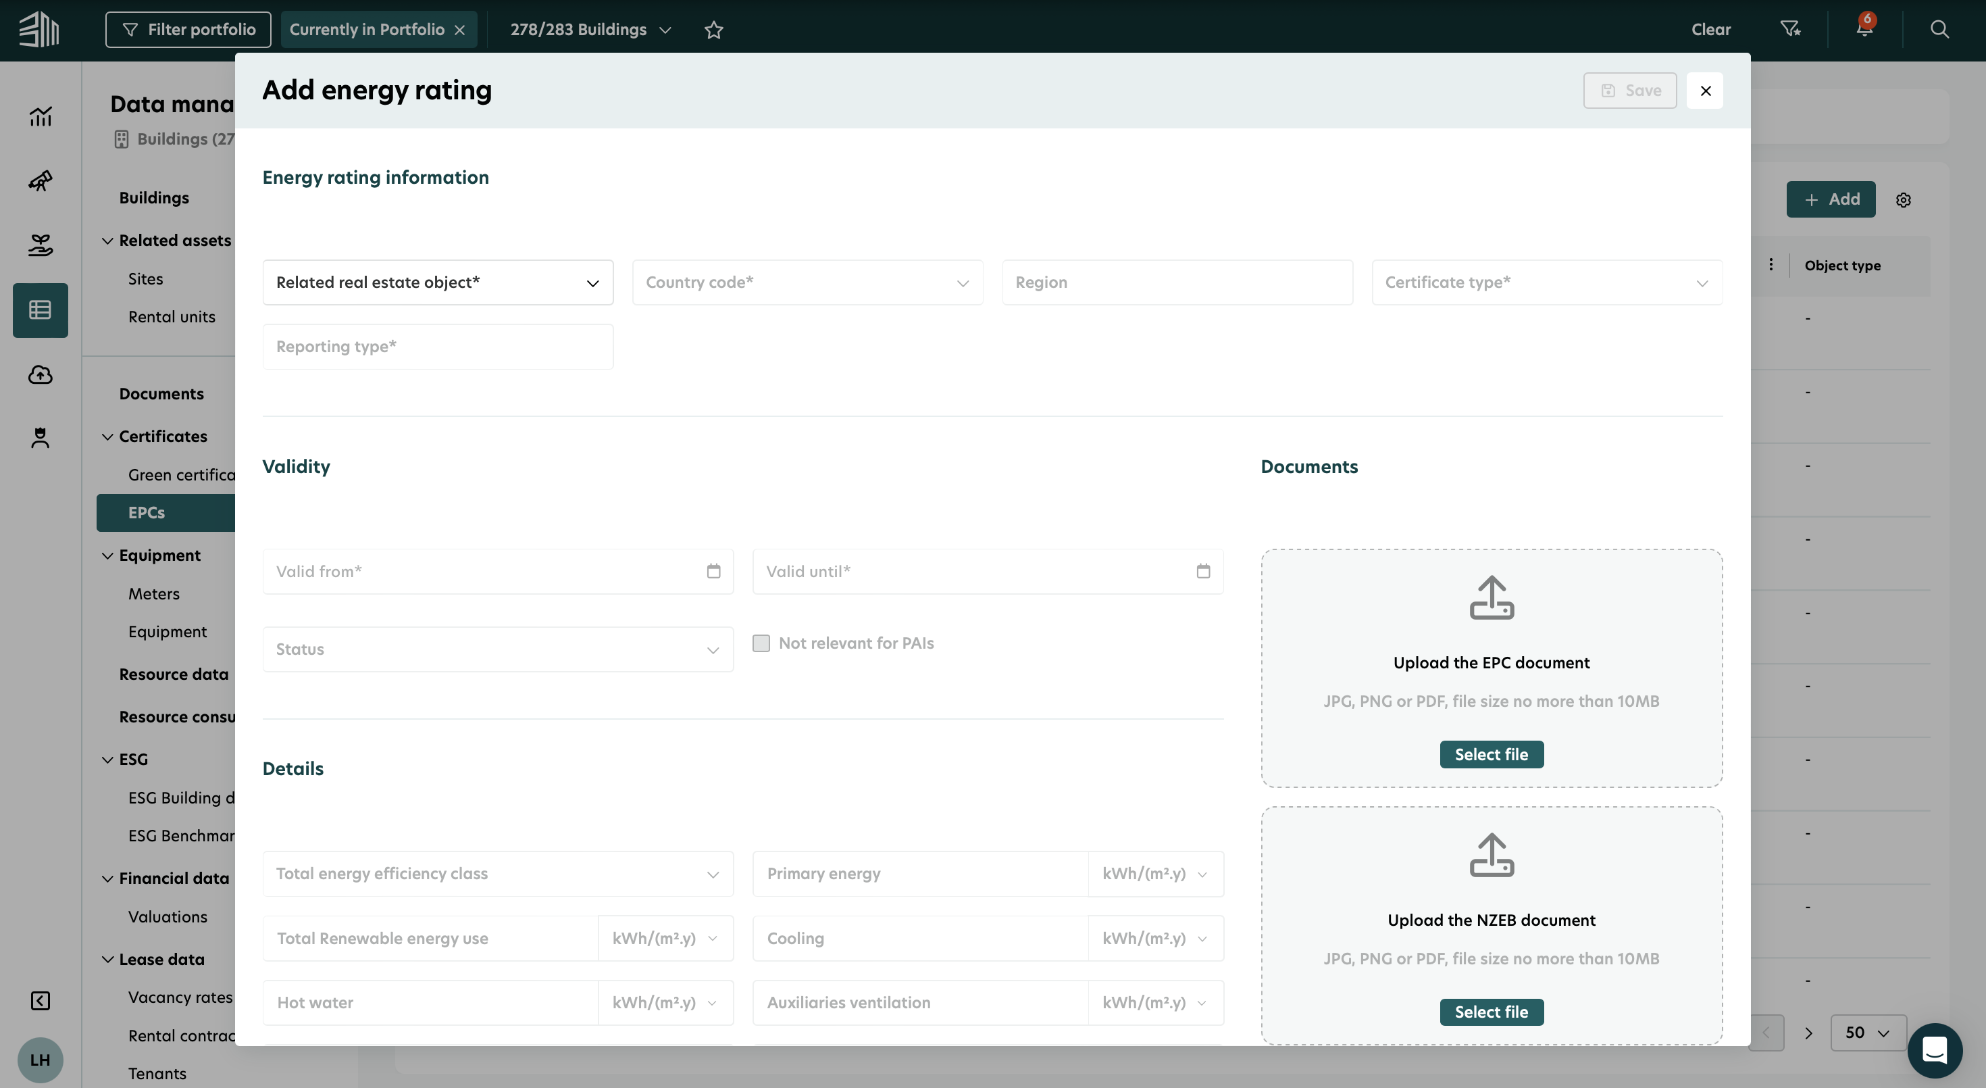
Task: Open the analytics chart sidebar icon
Action: point(40,116)
